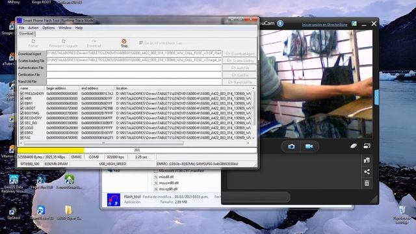The width and height of the screenshot is (416, 234).
Task: Open YouCam photo library side icon
Action: click(x=367, y=161)
